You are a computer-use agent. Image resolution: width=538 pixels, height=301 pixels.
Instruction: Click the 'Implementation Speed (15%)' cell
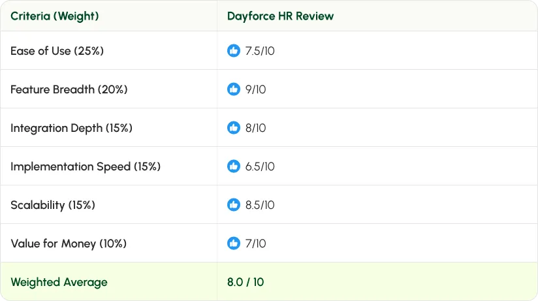(x=109, y=166)
